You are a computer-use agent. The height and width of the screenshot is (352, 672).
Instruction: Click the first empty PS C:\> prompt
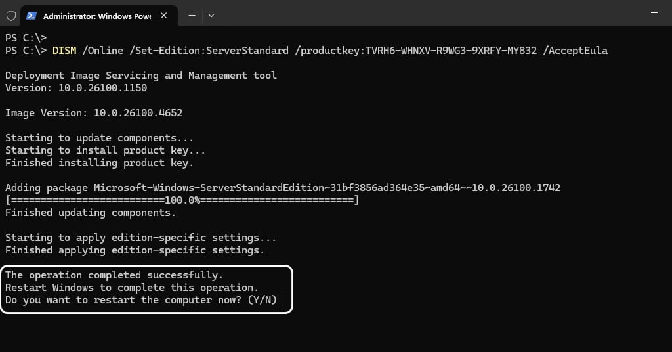(x=26, y=37)
